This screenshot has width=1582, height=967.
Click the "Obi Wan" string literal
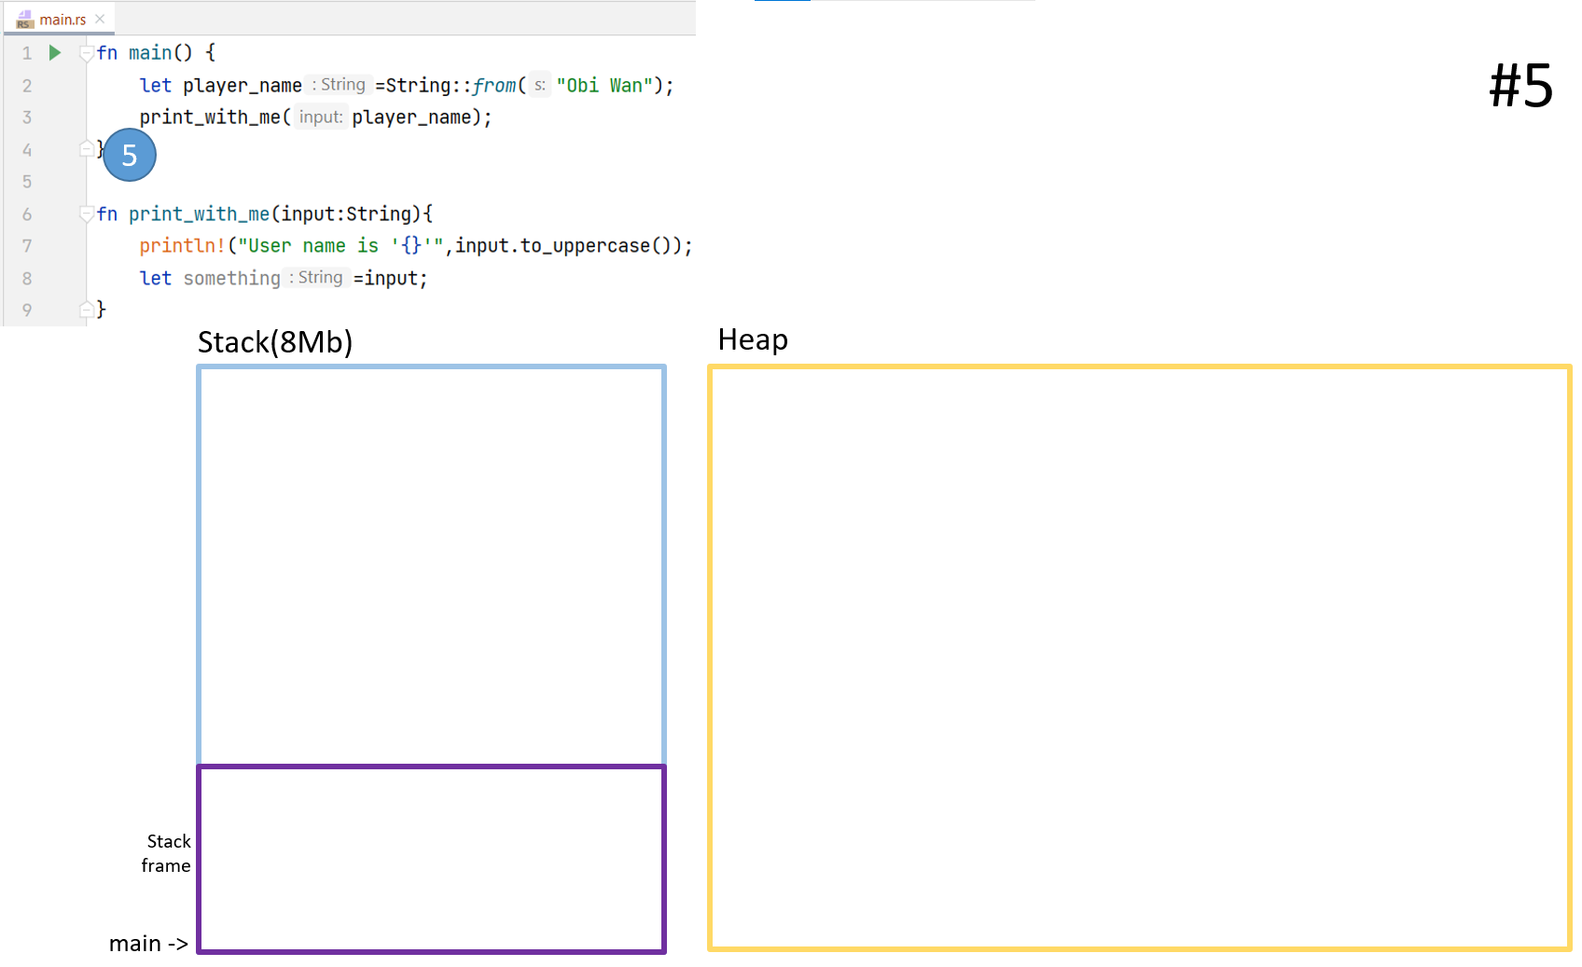point(604,86)
